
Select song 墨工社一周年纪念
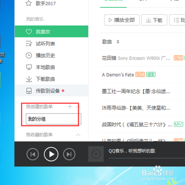136,91
